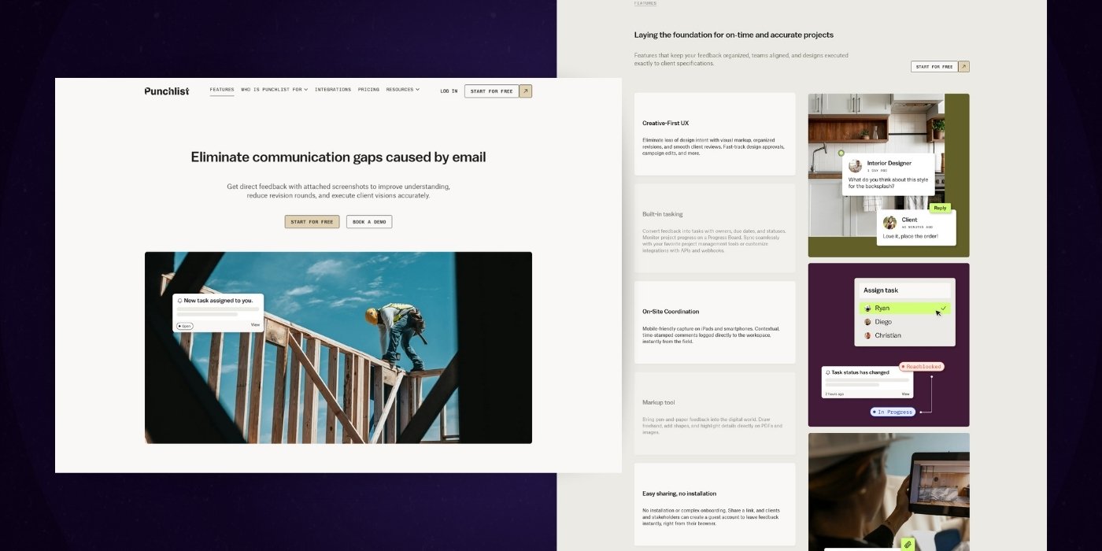Viewport: 1102px width, 551px height.
Task: Click the Interior Designer avatar in the comment
Action: click(x=855, y=166)
